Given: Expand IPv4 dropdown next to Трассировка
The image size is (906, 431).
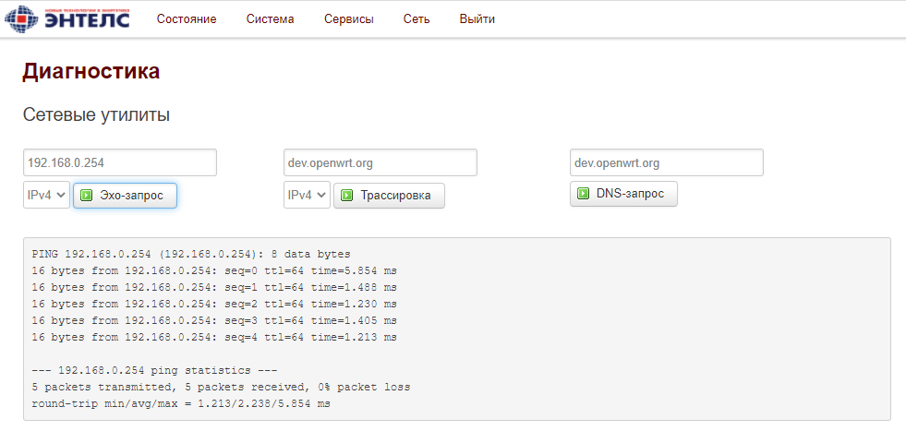Looking at the screenshot, I should click(x=307, y=196).
